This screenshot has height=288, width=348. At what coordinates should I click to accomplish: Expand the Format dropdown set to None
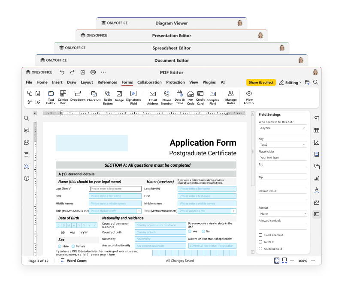click(x=282, y=213)
